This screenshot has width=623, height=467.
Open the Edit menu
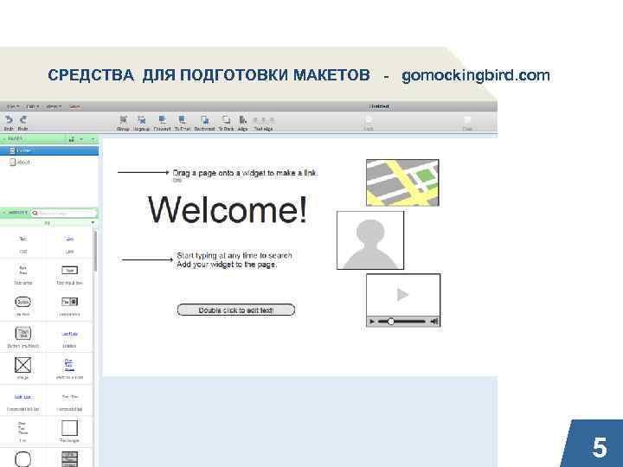click(x=33, y=106)
